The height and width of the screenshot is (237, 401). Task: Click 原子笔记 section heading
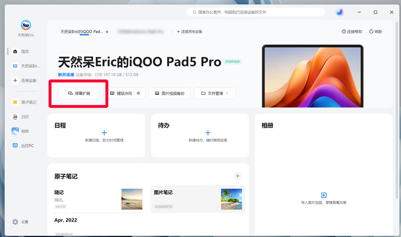coord(66,176)
